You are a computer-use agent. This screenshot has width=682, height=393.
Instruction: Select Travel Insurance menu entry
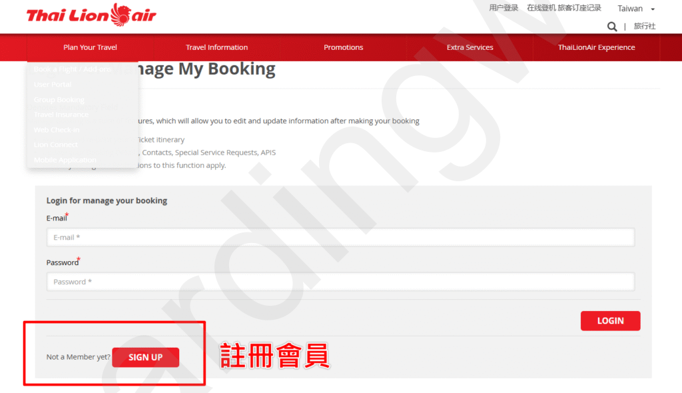(61, 115)
